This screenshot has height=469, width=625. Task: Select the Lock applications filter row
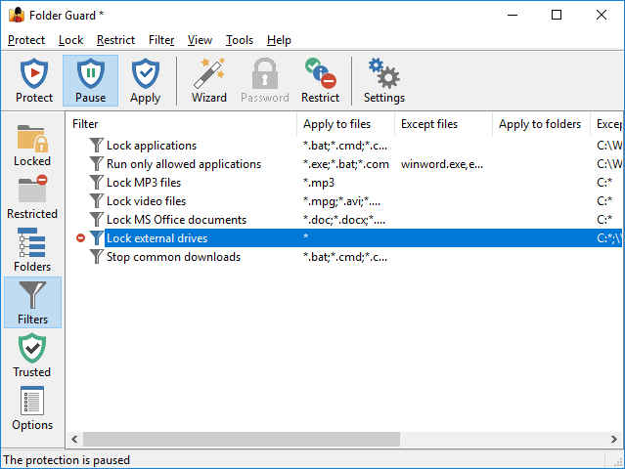click(152, 146)
